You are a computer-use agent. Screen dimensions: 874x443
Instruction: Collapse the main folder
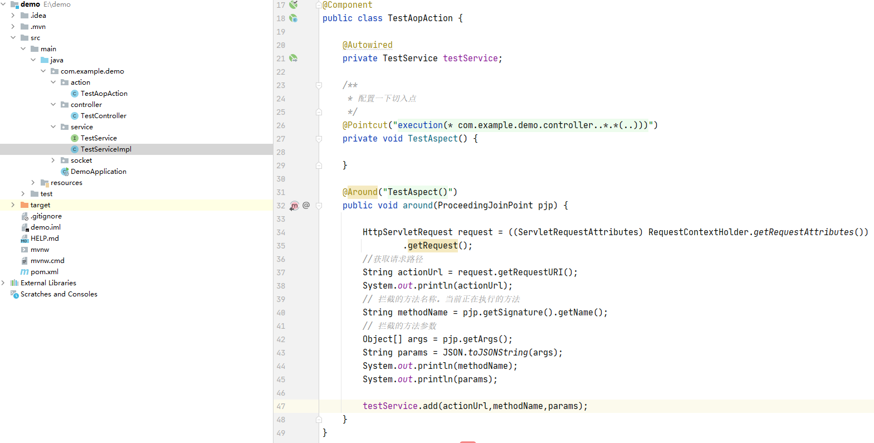coord(23,49)
